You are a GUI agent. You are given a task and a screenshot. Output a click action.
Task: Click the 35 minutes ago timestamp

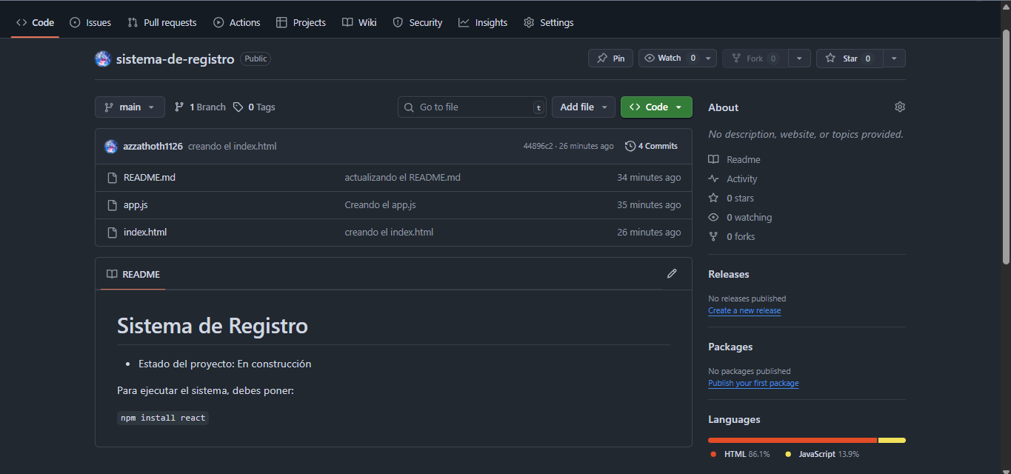(649, 205)
